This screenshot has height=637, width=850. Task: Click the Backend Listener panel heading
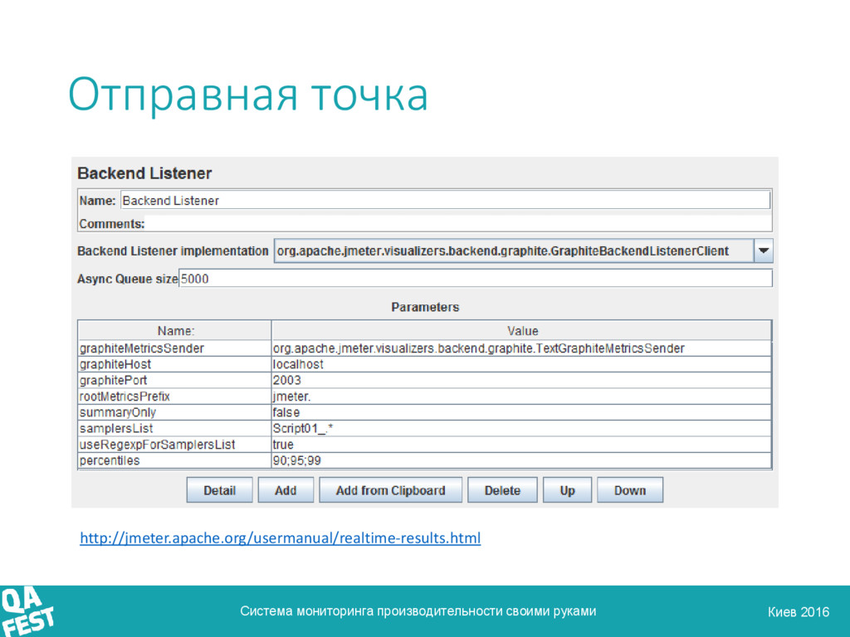point(144,173)
